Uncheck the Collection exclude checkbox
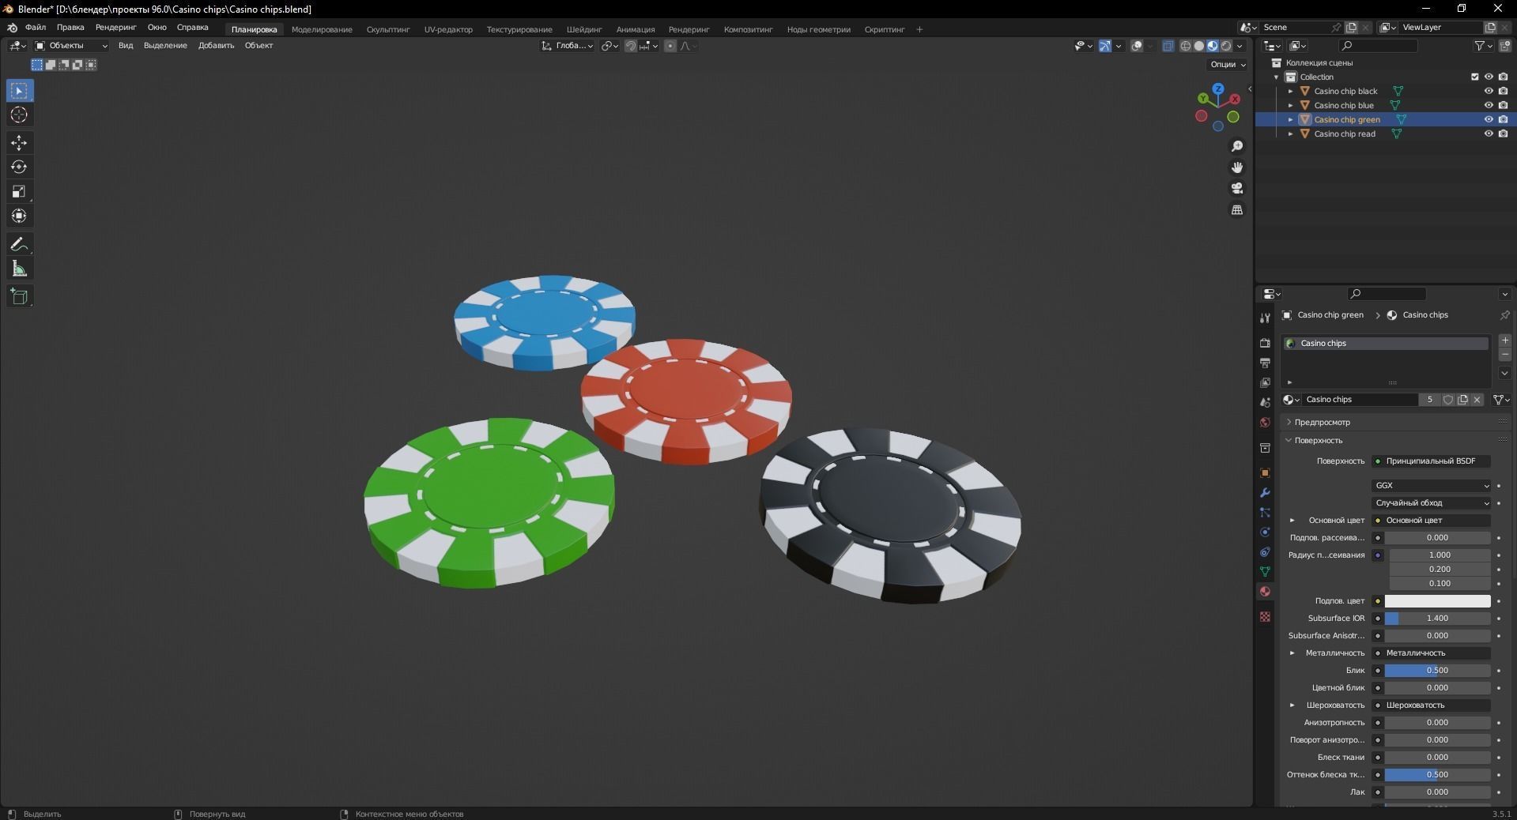 pyautogui.click(x=1474, y=77)
